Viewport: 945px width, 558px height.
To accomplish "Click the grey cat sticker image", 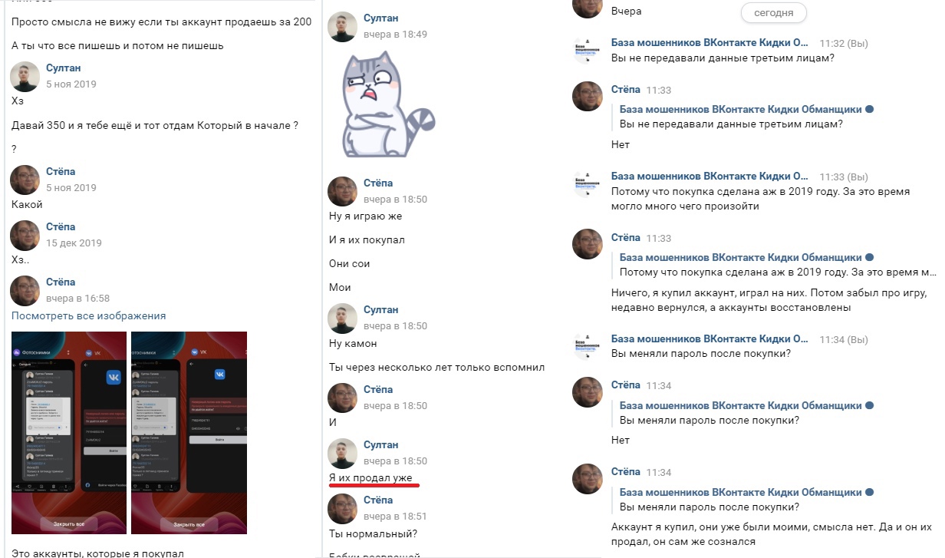I will (x=387, y=104).
